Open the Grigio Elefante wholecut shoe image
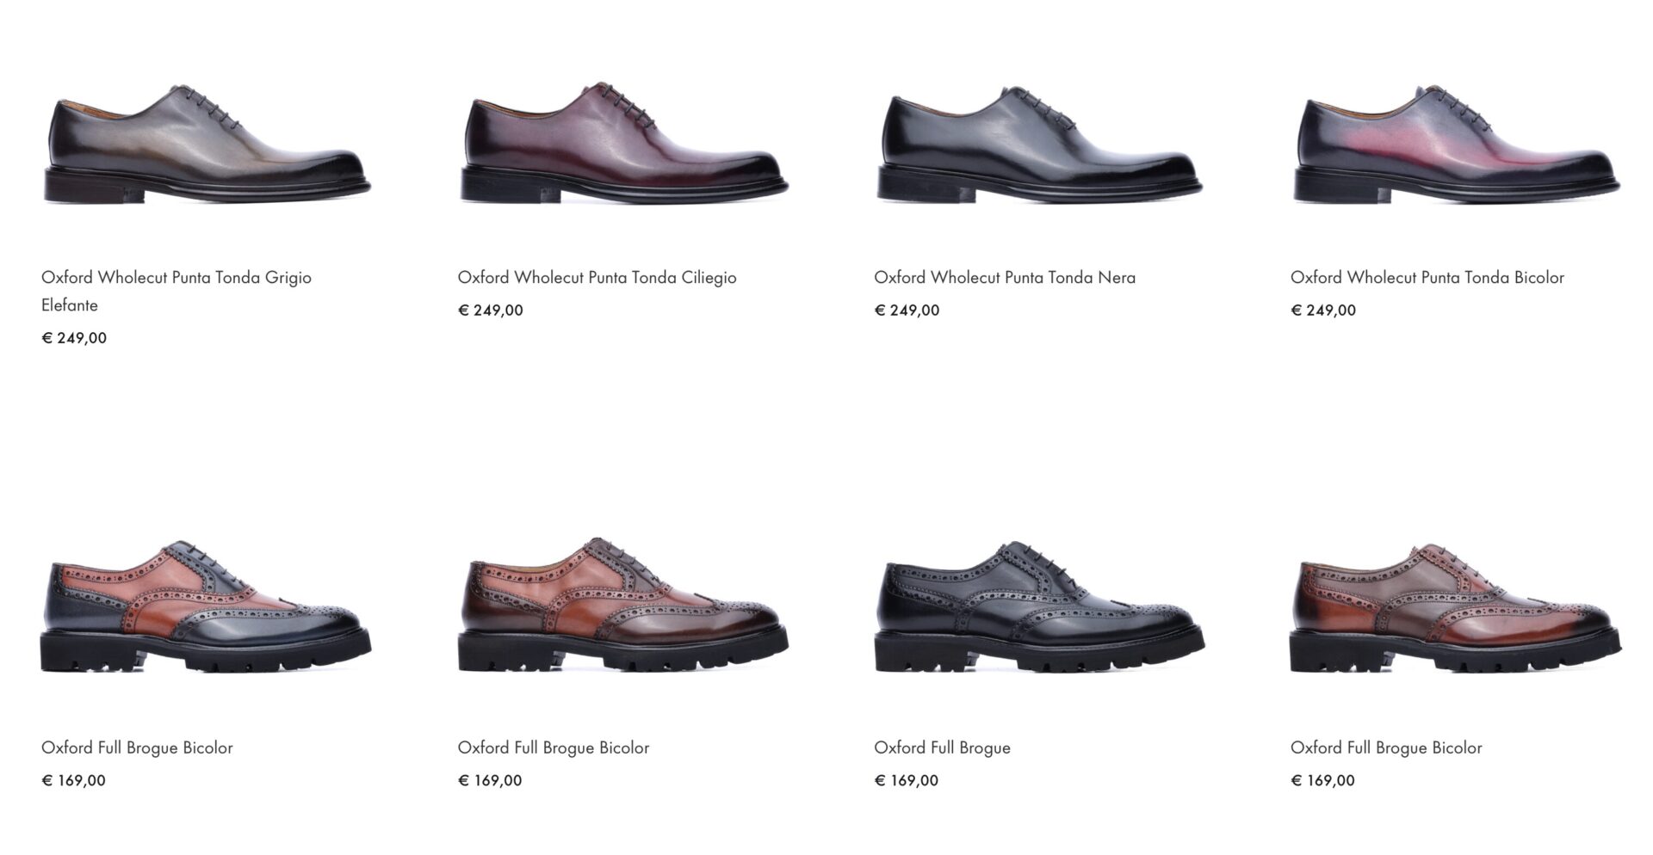This screenshot has width=1653, height=855. pyautogui.click(x=207, y=143)
